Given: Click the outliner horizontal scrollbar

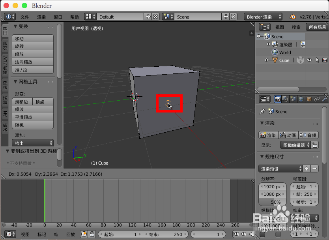Looking at the screenshot, I should [x=278, y=89].
